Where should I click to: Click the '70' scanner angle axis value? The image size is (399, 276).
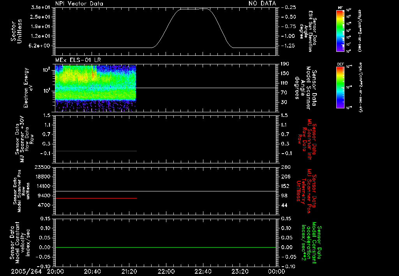[284, 92]
